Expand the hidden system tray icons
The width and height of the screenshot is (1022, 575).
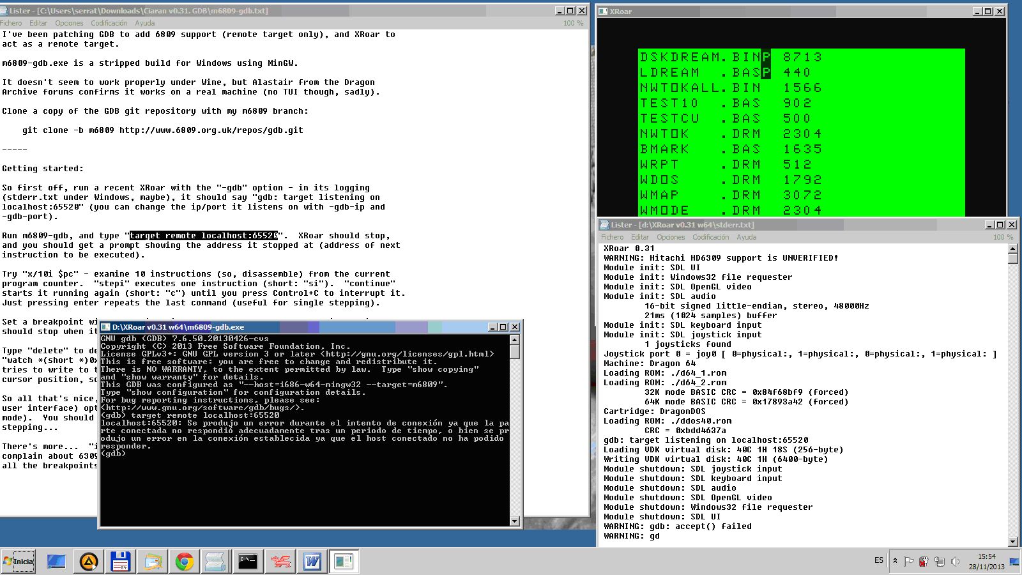coord(895,560)
